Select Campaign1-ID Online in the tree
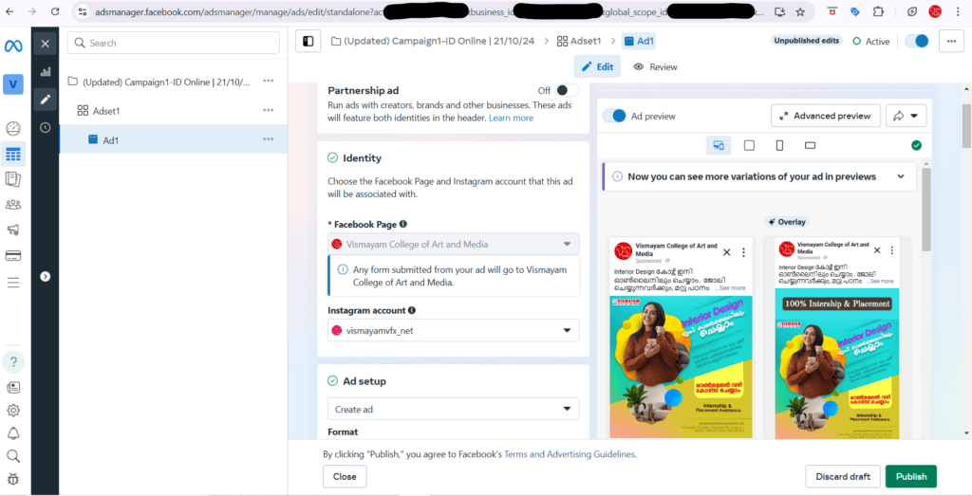 click(167, 82)
